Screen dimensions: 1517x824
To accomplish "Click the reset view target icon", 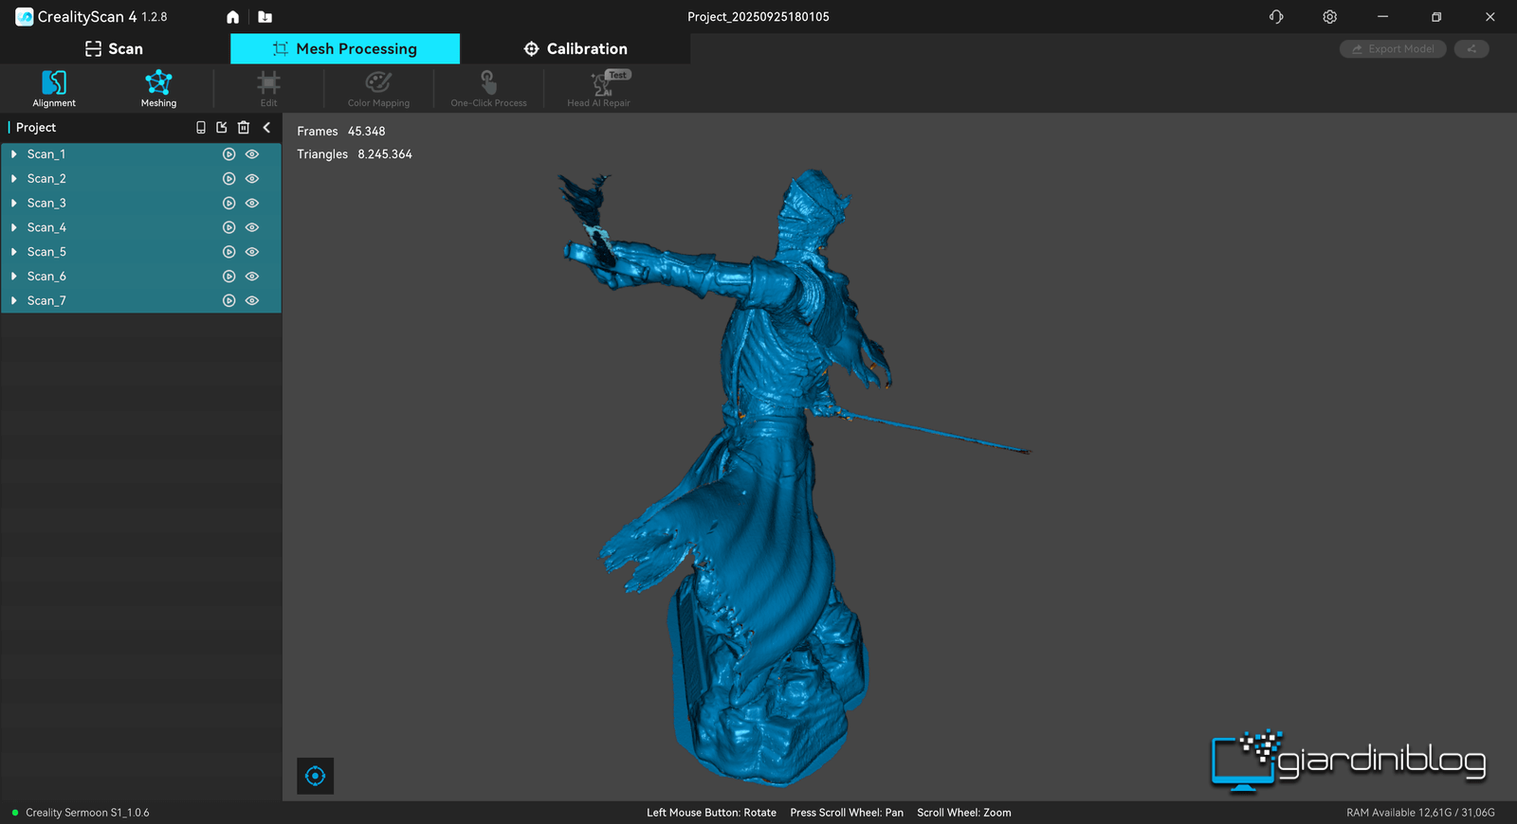I will pyautogui.click(x=315, y=776).
